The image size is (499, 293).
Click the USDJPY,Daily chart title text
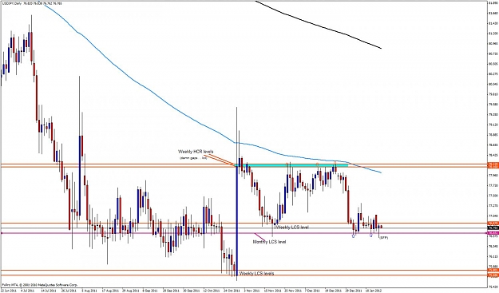click(x=32, y=3)
